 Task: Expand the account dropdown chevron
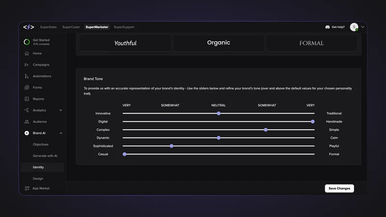point(363,27)
